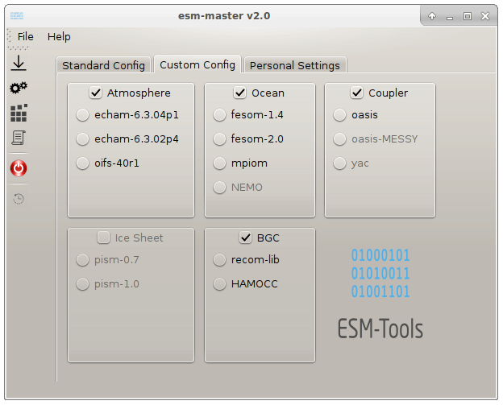Select fesom-2.0 ocean model
This screenshot has height=405, width=503.
pyautogui.click(x=219, y=139)
